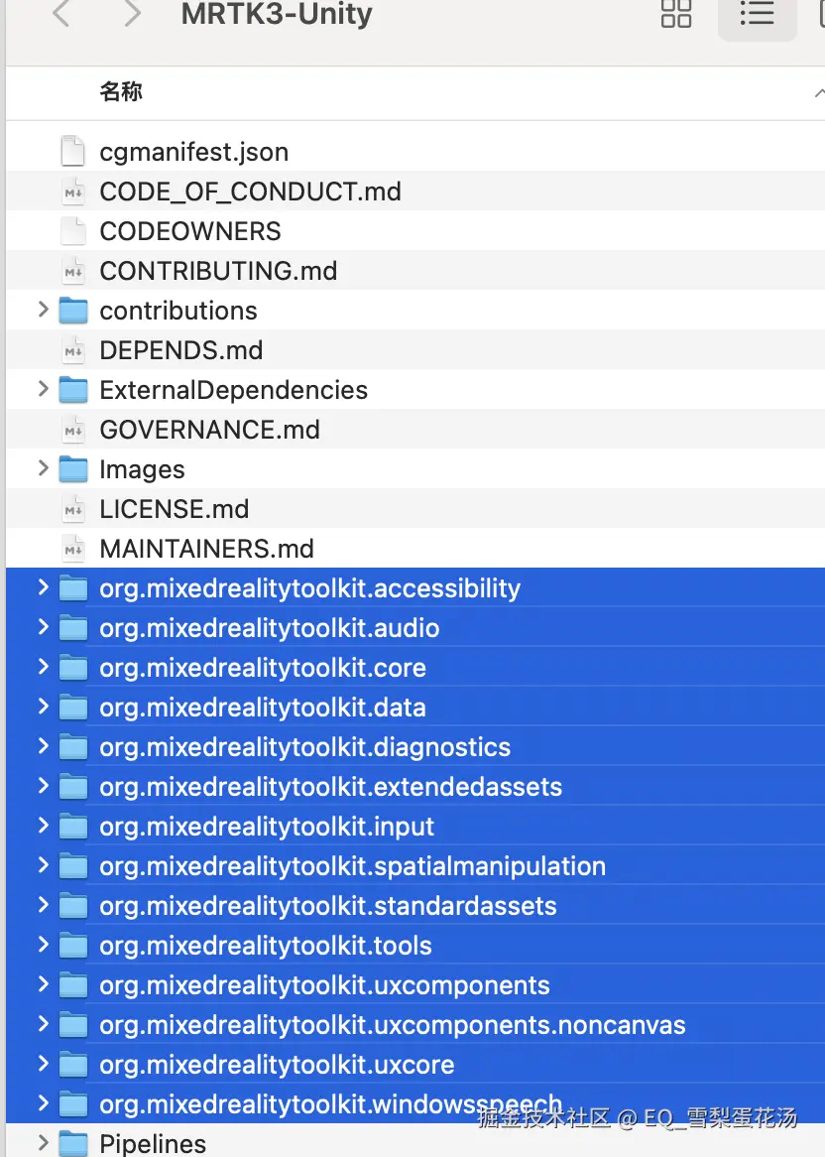825x1157 pixels.
Task: Click the contributions folder icon
Action: pos(73,311)
